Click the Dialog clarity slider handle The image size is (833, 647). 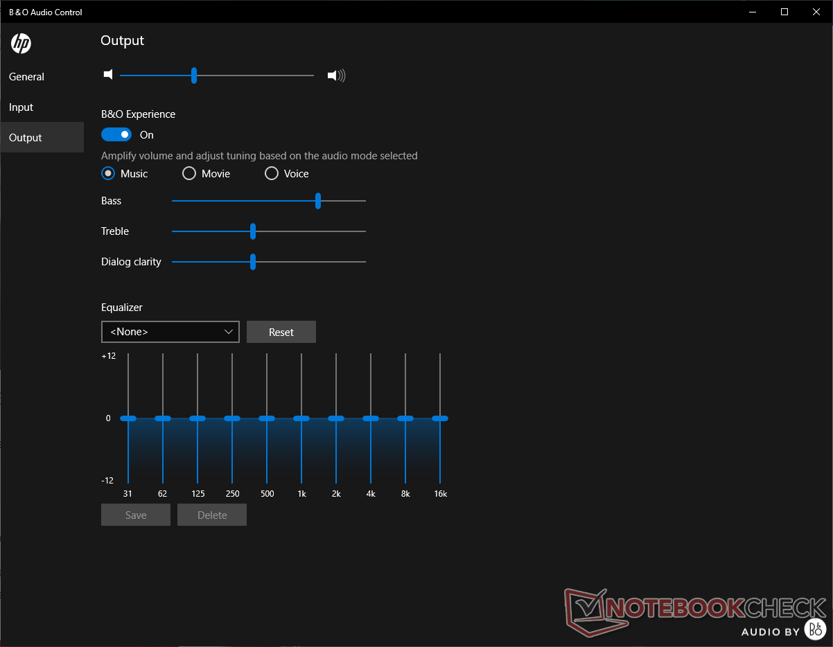tap(253, 262)
